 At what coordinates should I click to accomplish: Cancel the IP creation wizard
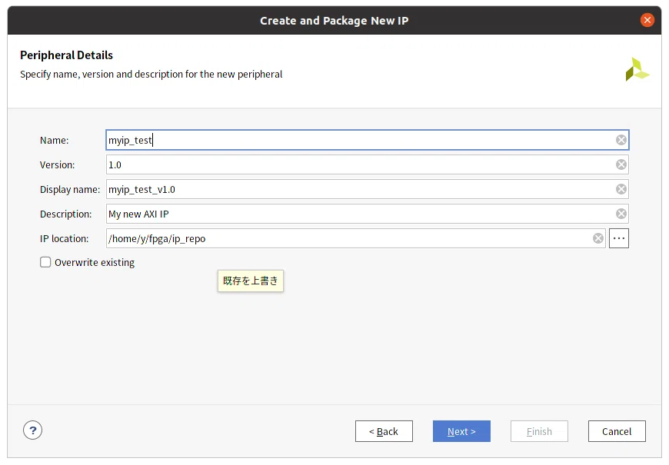(x=617, y=431)
